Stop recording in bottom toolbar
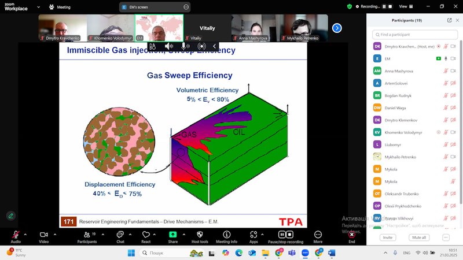 [290, 235]
